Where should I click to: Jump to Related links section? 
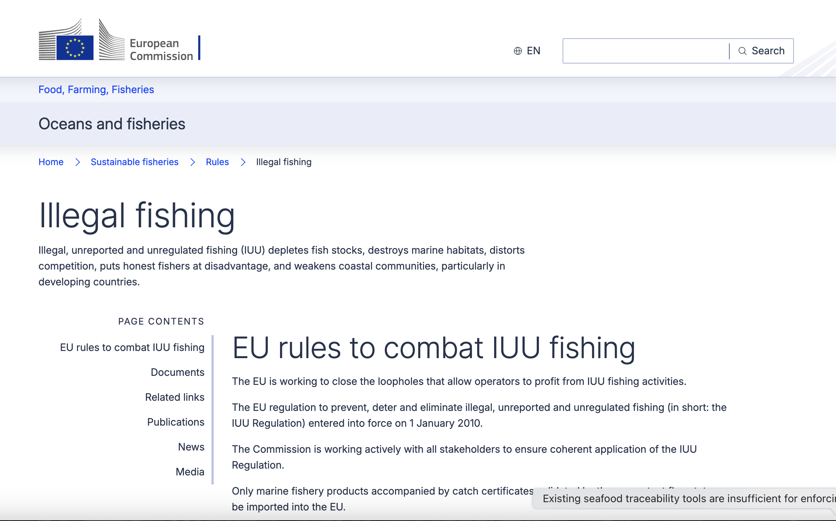[x=175, y=397]
